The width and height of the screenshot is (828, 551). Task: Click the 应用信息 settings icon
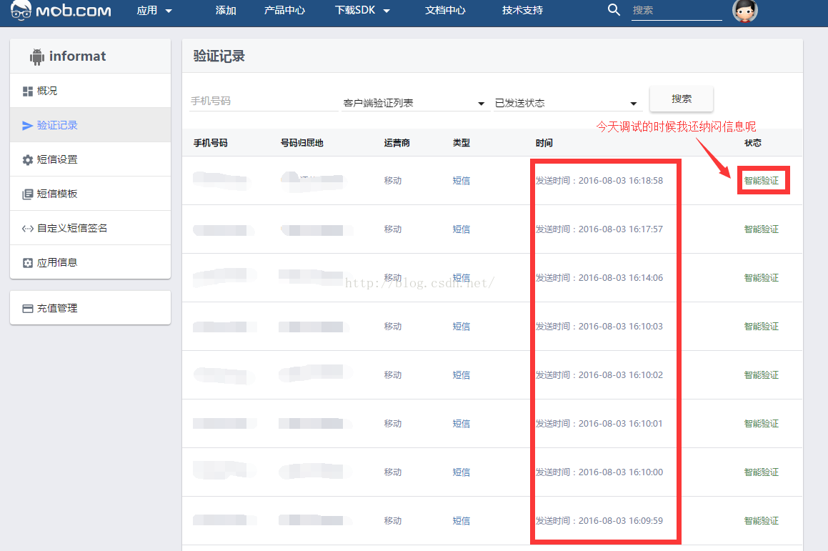[x=28, y=263]
